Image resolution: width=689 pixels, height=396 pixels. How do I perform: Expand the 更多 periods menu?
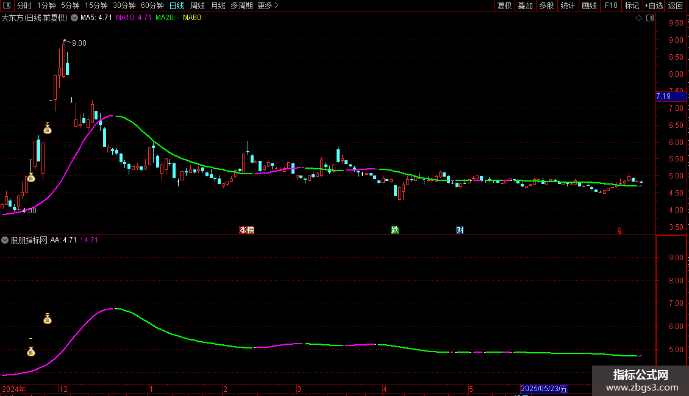point(268,5)
